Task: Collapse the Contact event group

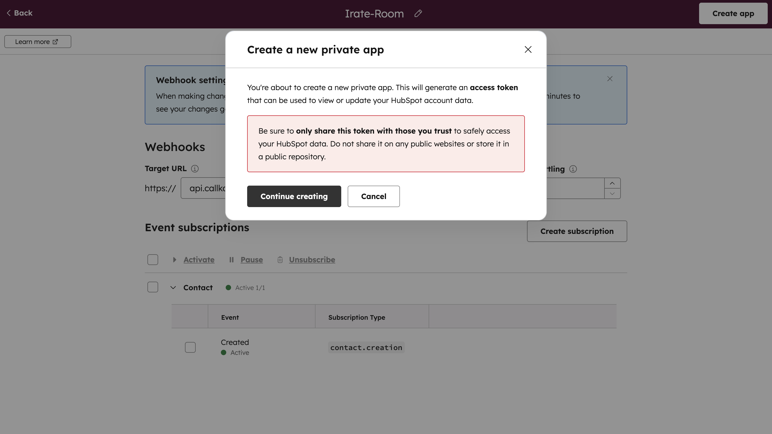Action: (173, 287)
